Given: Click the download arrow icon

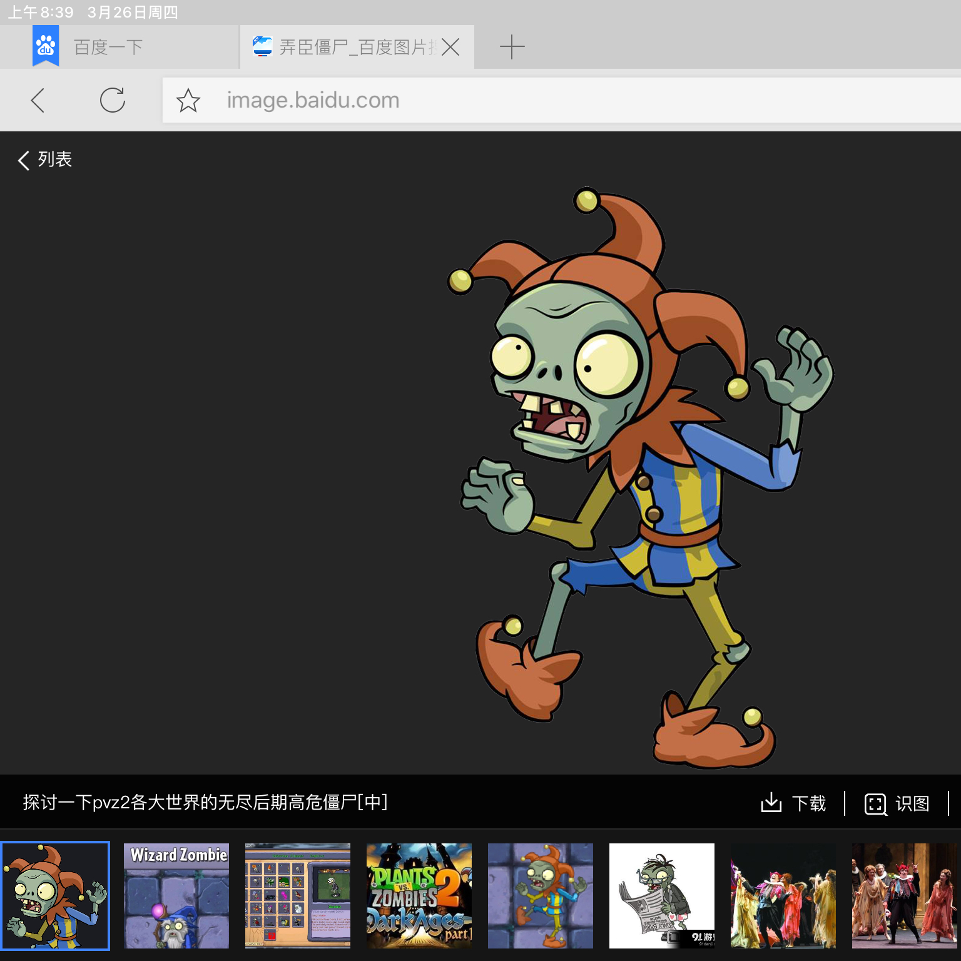Looking at the screenshot, I should [x=771, y=802].
